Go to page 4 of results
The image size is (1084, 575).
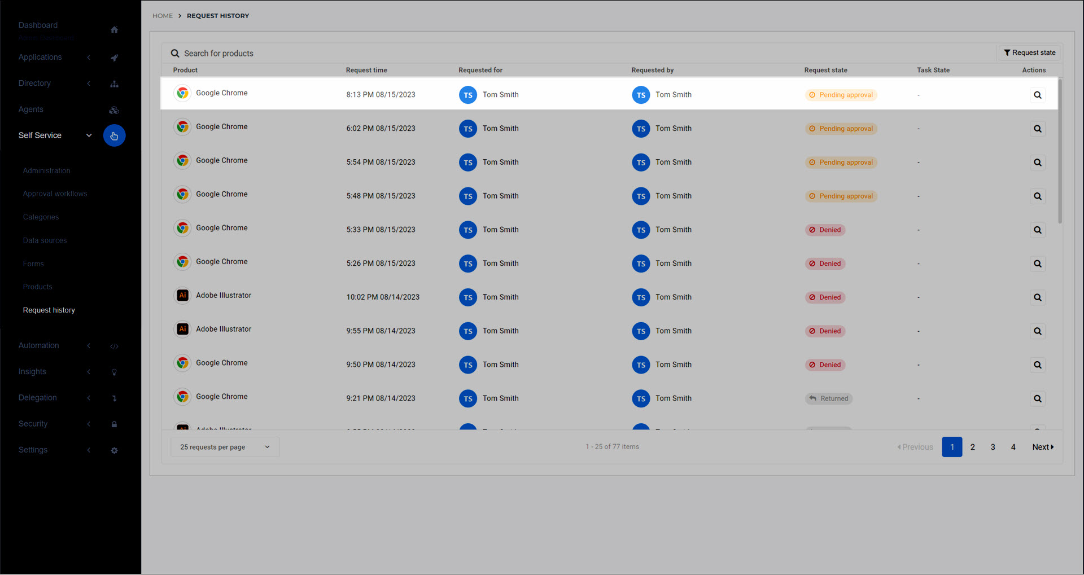point(1013,447)
